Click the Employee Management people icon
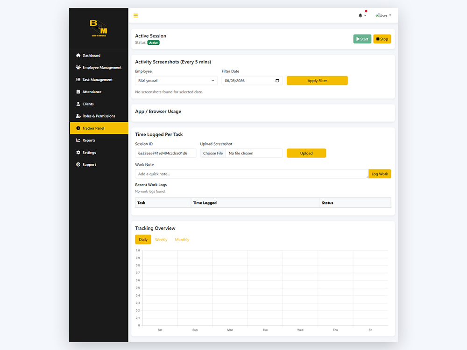The height and width of the screenshot is (350, 467). pyautogui.click(x=78, y=68)
